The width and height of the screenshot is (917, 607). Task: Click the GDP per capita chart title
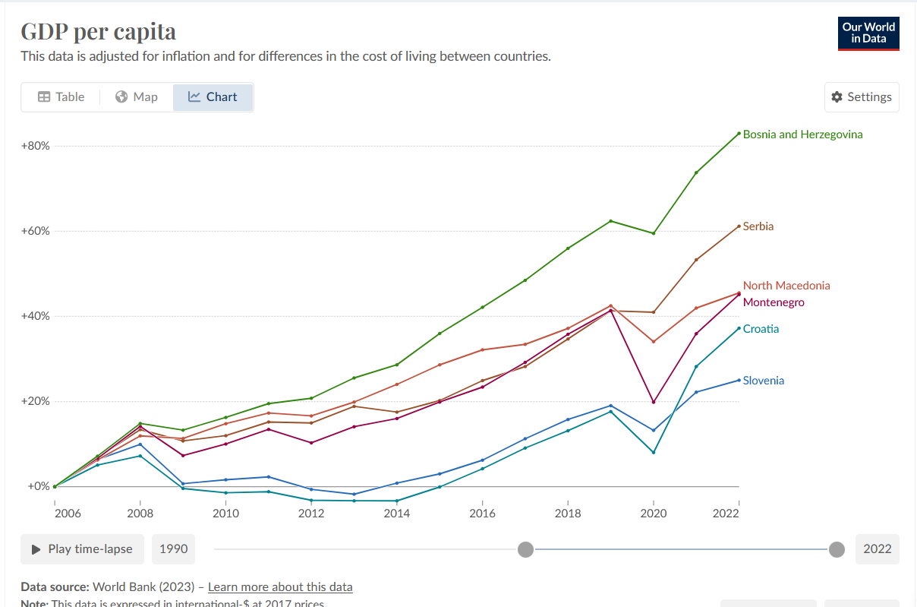[98, 31]
